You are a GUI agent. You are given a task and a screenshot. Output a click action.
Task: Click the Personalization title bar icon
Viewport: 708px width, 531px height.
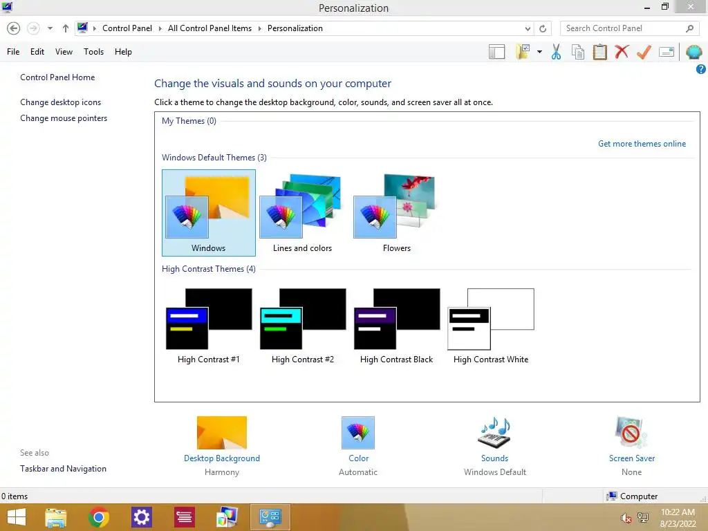click(x=7, y=7)
